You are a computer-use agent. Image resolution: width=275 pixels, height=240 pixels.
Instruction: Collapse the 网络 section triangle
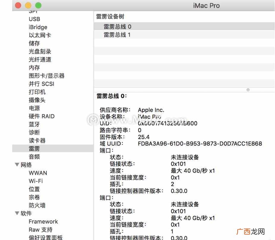point(17,165)
